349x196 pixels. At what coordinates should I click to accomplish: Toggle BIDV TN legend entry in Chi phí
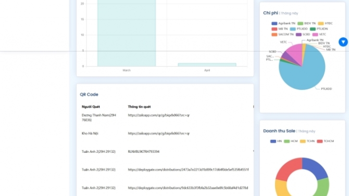[x=306, y=23]
